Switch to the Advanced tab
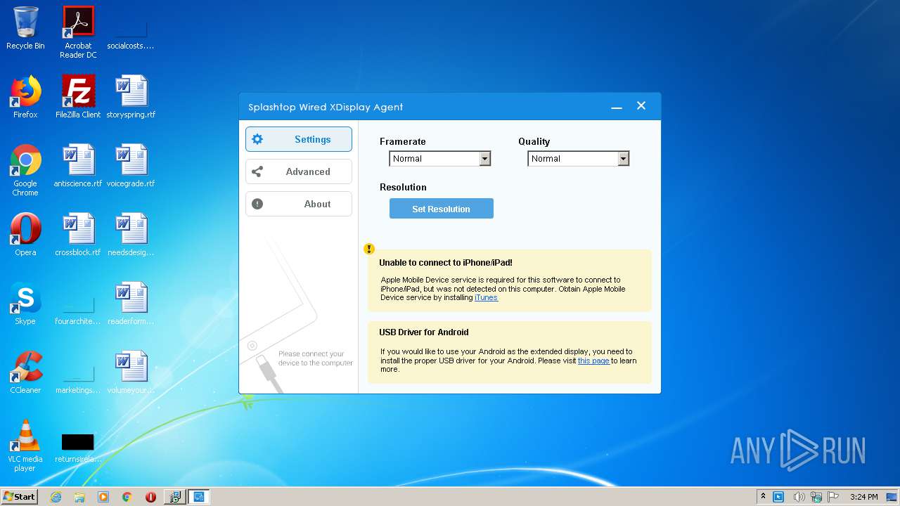Viewport: 900px width, 506px height. (299, 171)
